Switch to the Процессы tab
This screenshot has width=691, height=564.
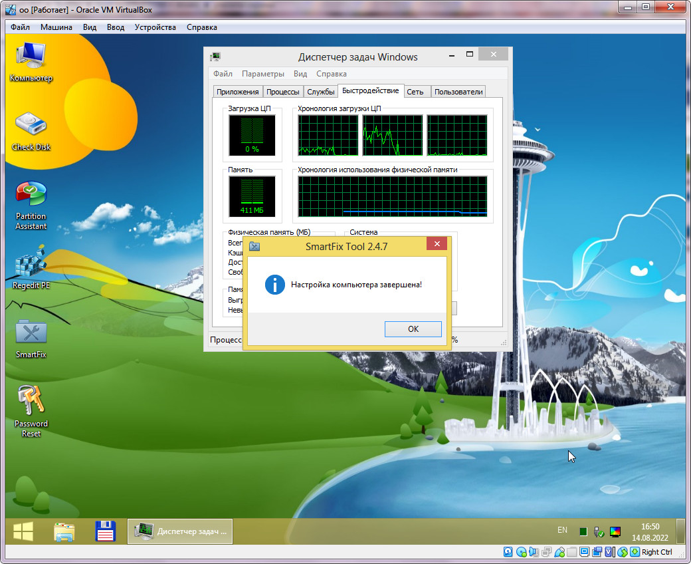284,92
